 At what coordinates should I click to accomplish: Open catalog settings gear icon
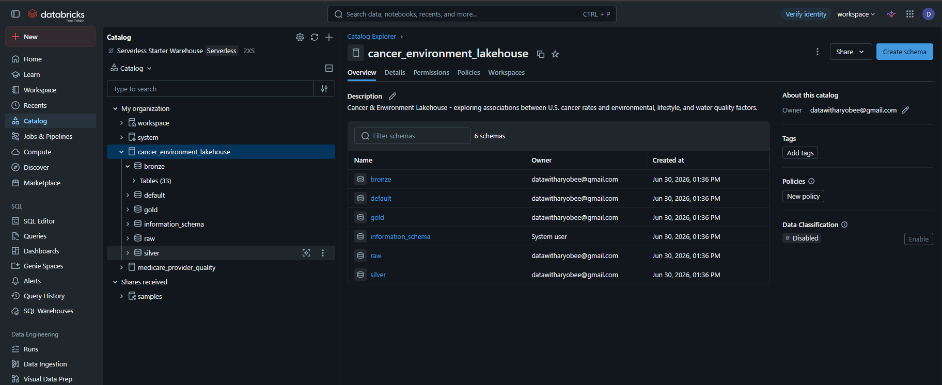point(300,37)
